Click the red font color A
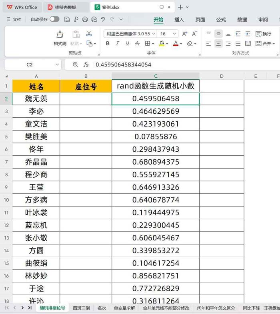 [x=176, y=43]
